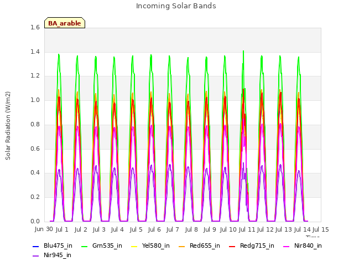Click the Jul 6 x-axis date label
Screen dimensions: 354x266
[x=154, y=229]
